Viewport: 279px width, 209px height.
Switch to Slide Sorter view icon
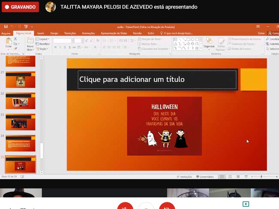[230, 177]
